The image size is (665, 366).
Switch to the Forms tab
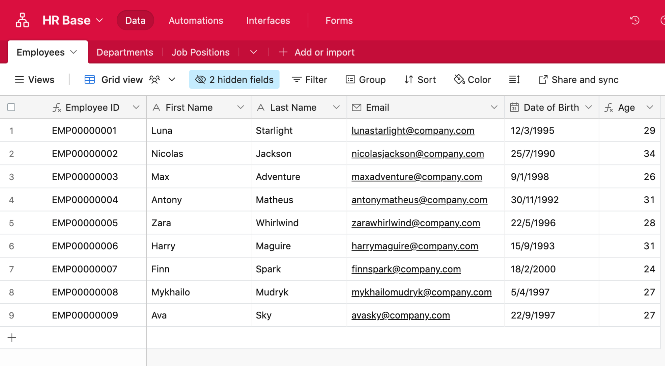click(x=339, y=20)
